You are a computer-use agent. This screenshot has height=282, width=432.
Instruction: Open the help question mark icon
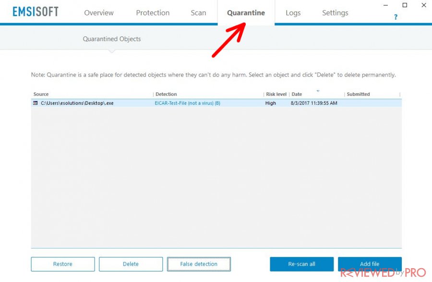point(396,17)
